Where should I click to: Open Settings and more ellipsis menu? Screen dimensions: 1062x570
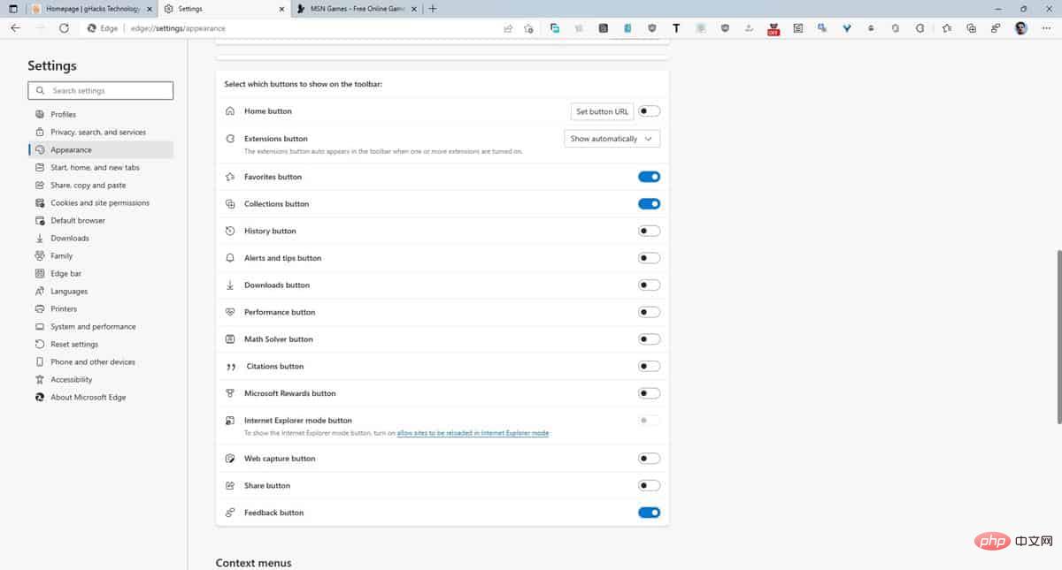pyautogui.click(x=1045, y=28)
